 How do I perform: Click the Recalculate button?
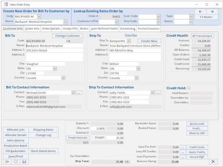click(x=197, y=124)
